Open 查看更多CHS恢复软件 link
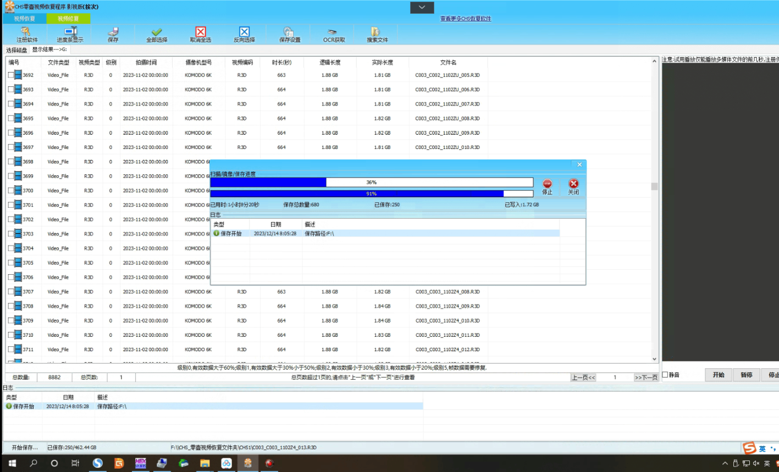 click(x=466, y=19)
